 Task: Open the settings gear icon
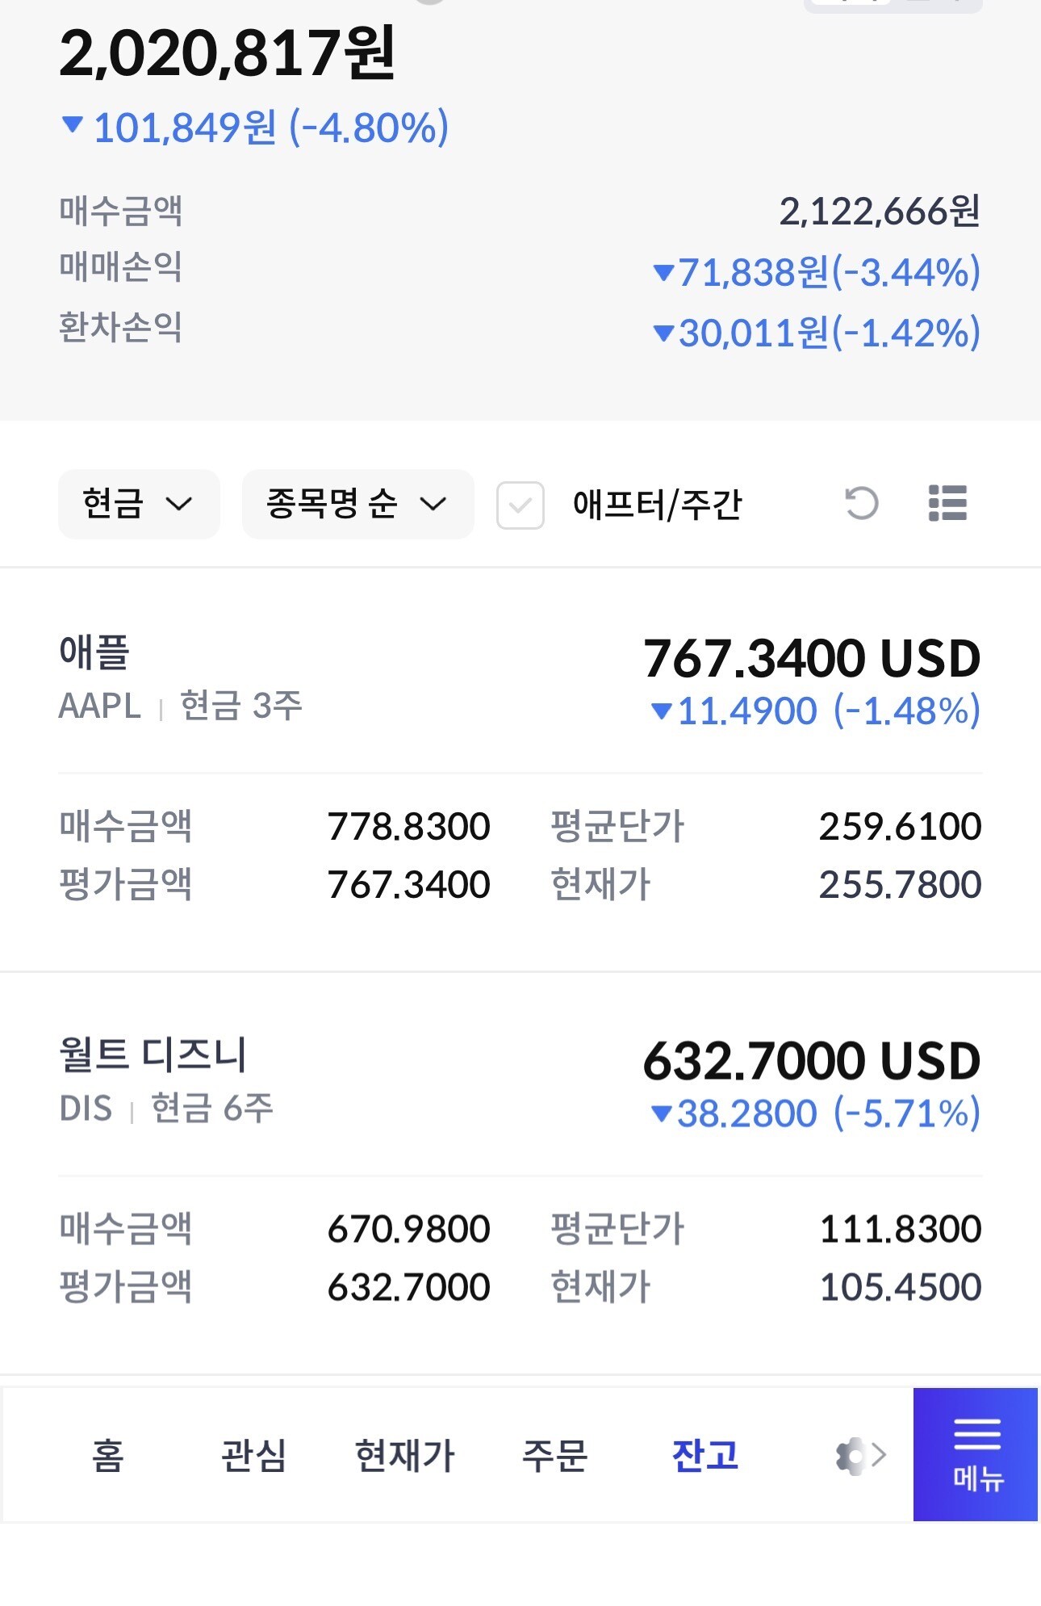(x=850, y=1456)
